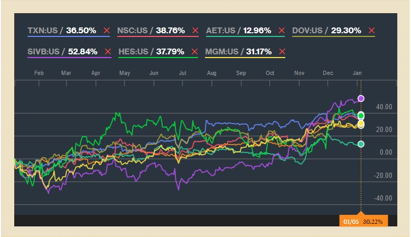Remove SIVB:US comparison with X icon
This screenshot has width=411, height=237.
pyautogui.click(x=108, y=51)
